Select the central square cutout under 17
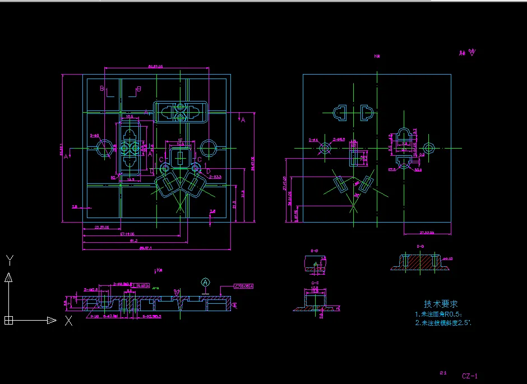 (x=181, y=157)
